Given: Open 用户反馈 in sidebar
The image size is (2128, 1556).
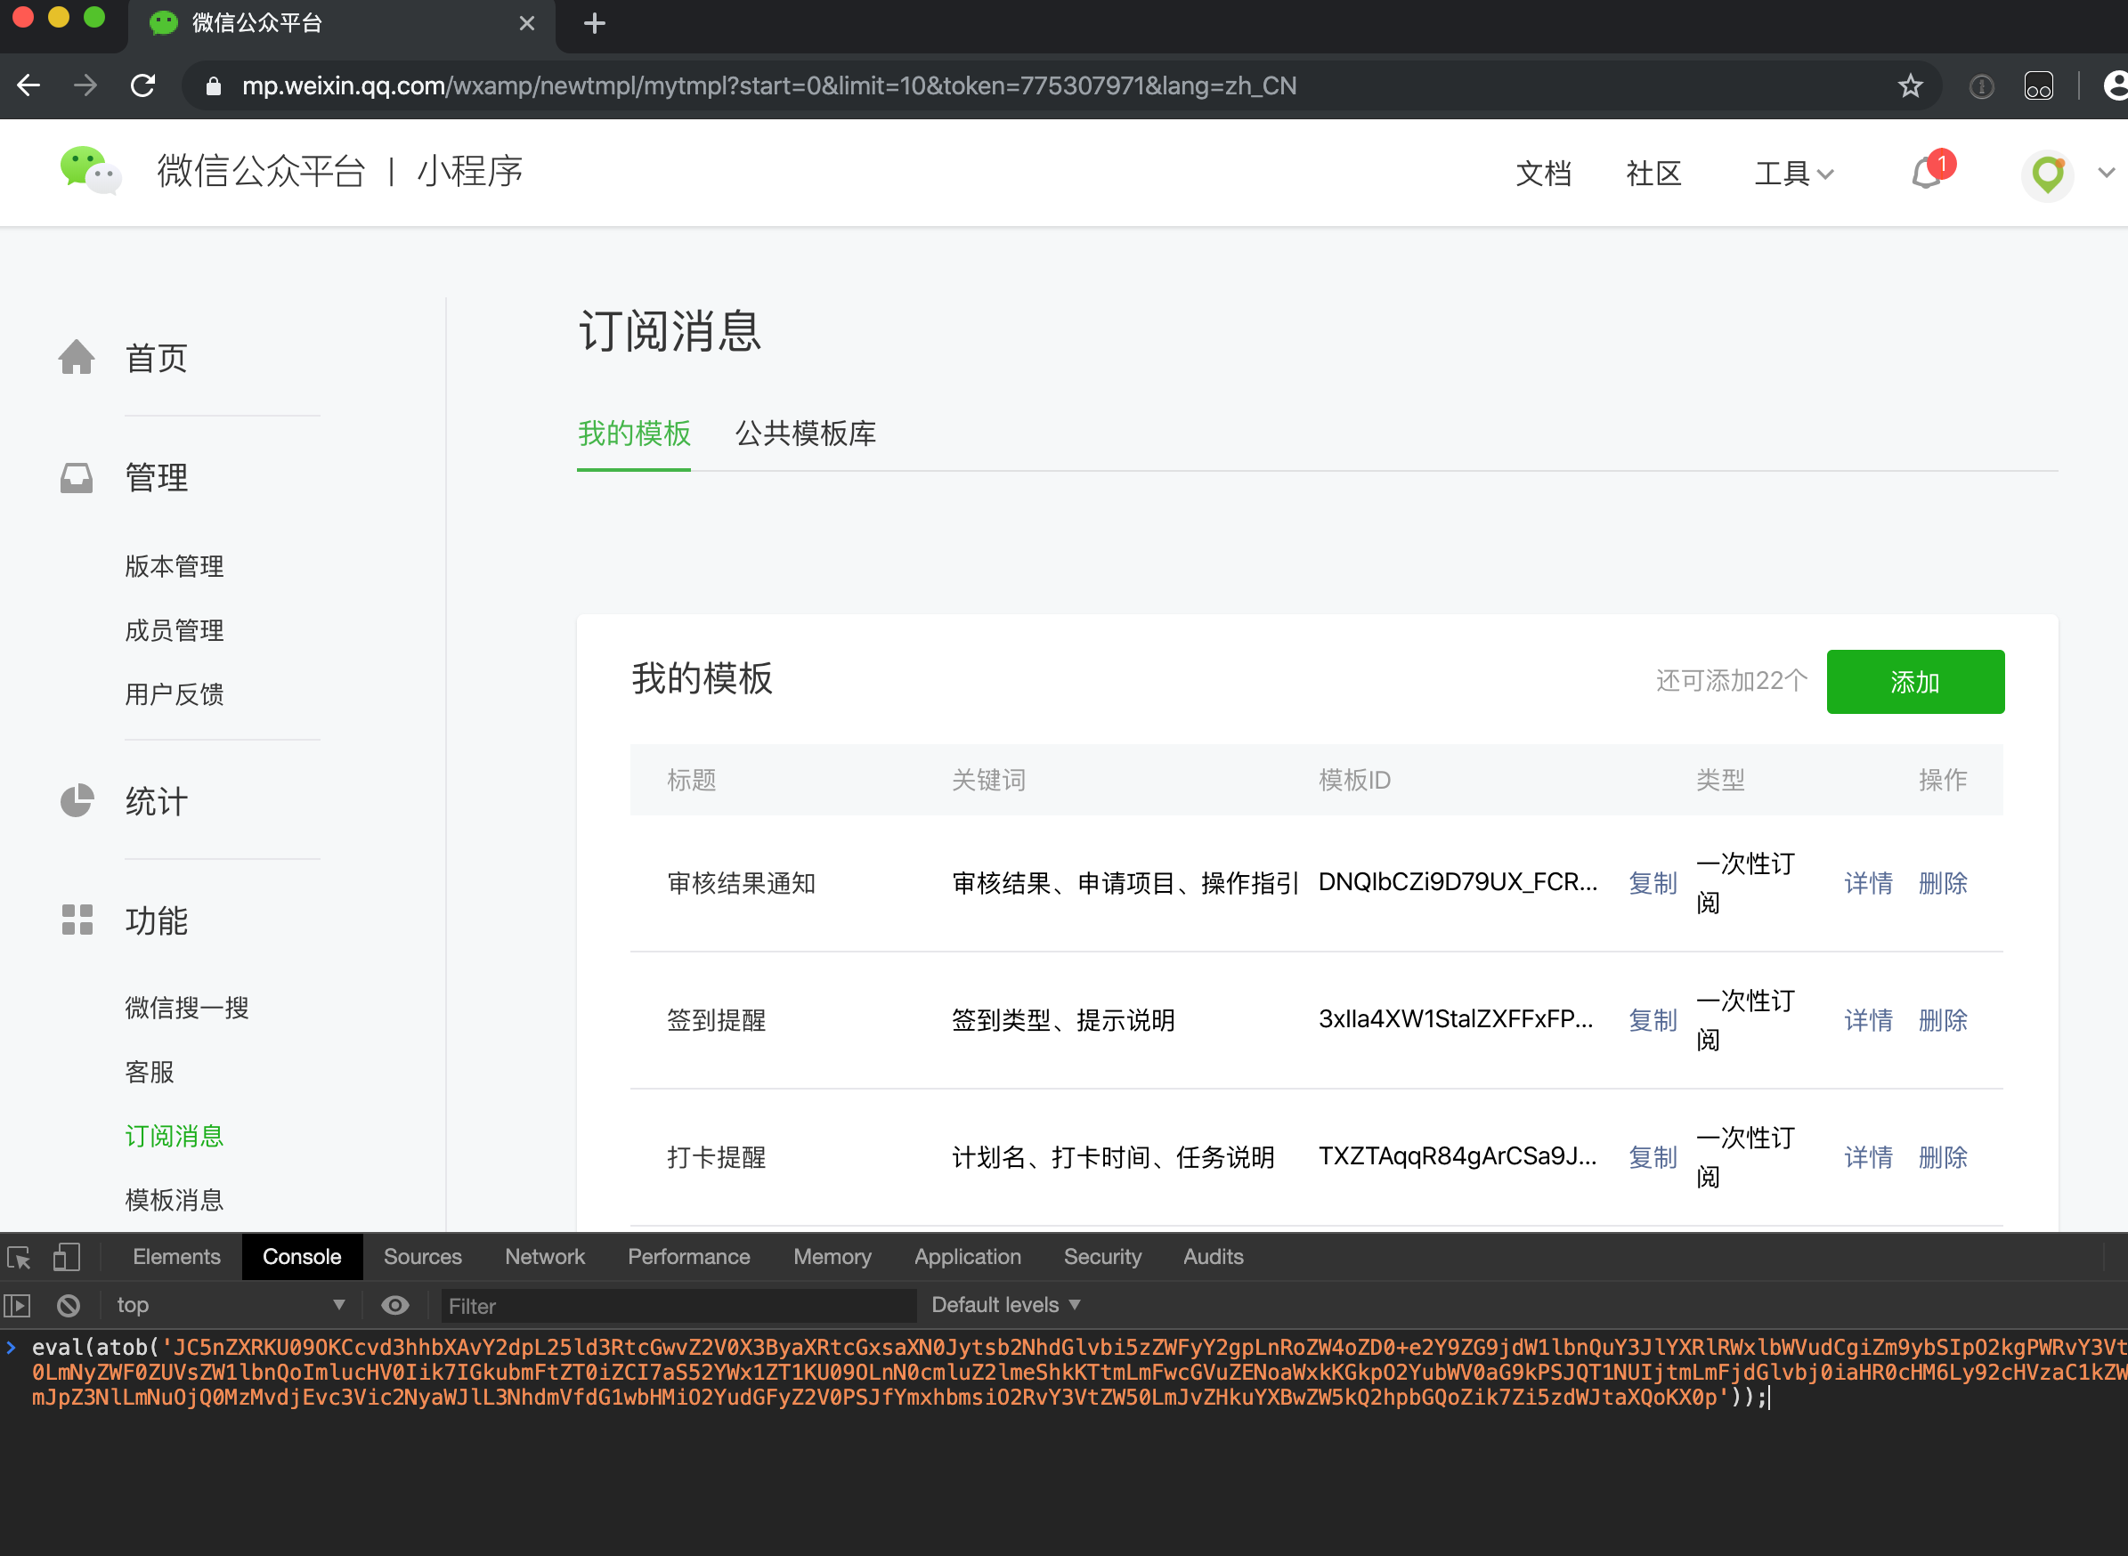Looking at the screenshot, I should (x=175, y=694).
